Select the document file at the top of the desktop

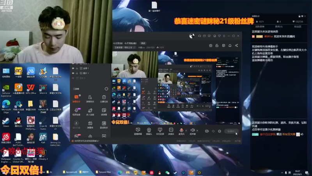[154, 6]
